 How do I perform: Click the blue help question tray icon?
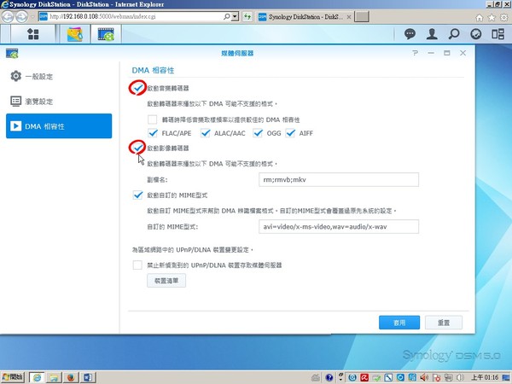pos(329,378)
